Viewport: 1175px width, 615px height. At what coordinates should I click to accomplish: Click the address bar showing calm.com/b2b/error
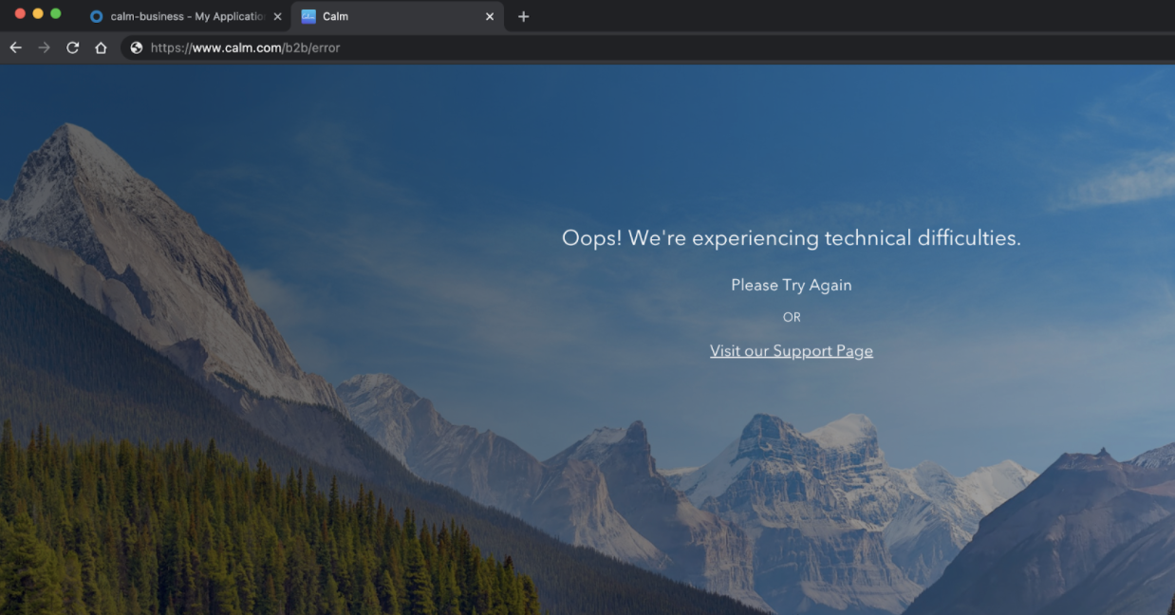569,47
